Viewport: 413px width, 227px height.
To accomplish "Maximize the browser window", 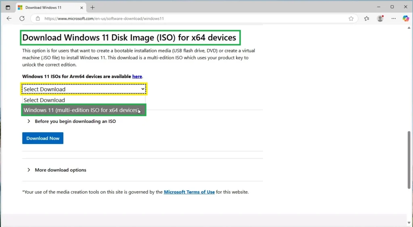I will tap(392, 7).
